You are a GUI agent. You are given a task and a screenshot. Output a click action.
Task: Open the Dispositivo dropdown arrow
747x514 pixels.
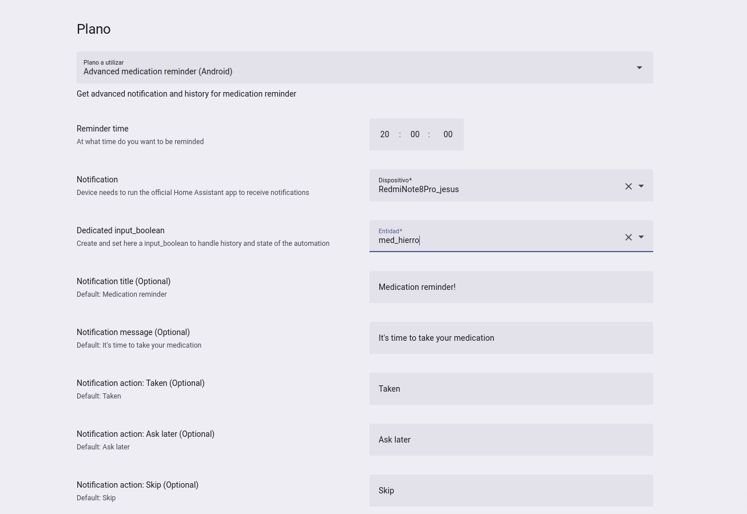[x=641, y=186]
